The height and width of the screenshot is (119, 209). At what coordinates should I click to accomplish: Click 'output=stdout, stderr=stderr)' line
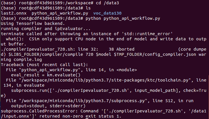tap(48, 106)
